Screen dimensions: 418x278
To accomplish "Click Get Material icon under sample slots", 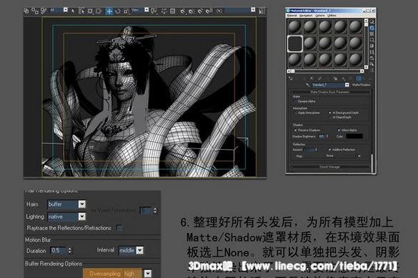I will (291, 78).
